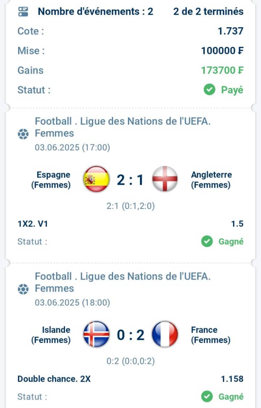This screenshot has height=408, width=261.
Task: Tap the Spain flag icon
Action: (x=96, y=179)
